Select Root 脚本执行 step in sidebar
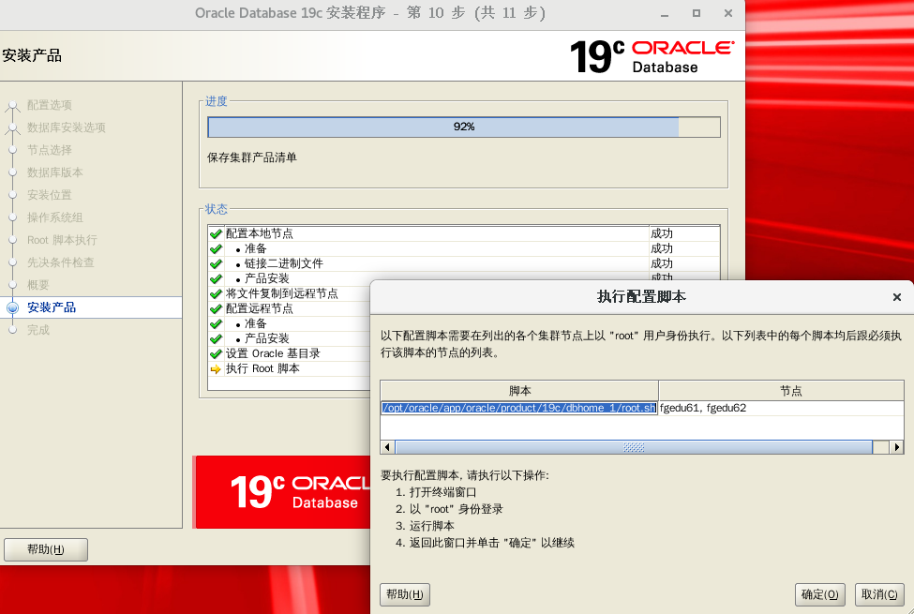This screenshot has width=914, height=614. click(x=63, y=240)
